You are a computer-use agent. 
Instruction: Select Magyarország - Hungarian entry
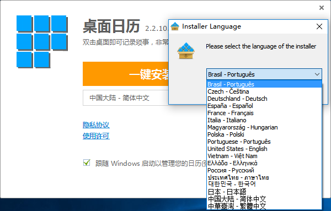[264, 127]
